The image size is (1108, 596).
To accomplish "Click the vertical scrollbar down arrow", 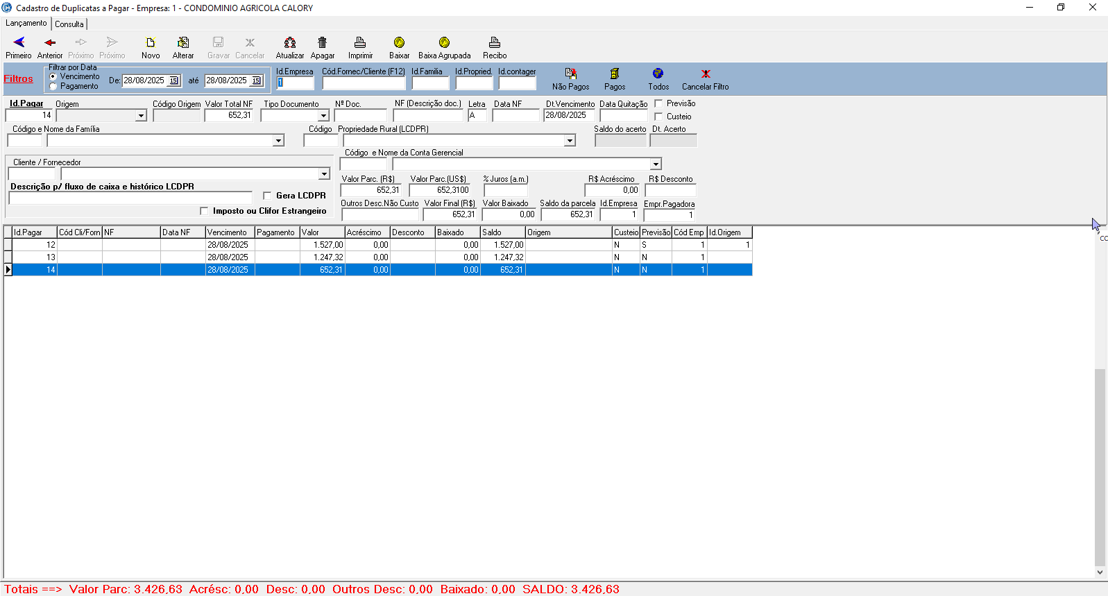I will (x=1100, y=572).
